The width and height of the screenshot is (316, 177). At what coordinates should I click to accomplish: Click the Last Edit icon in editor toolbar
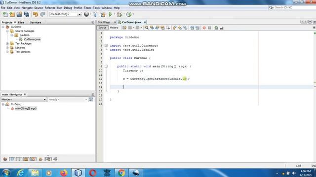pyautogui.click(x=124, y=28)
